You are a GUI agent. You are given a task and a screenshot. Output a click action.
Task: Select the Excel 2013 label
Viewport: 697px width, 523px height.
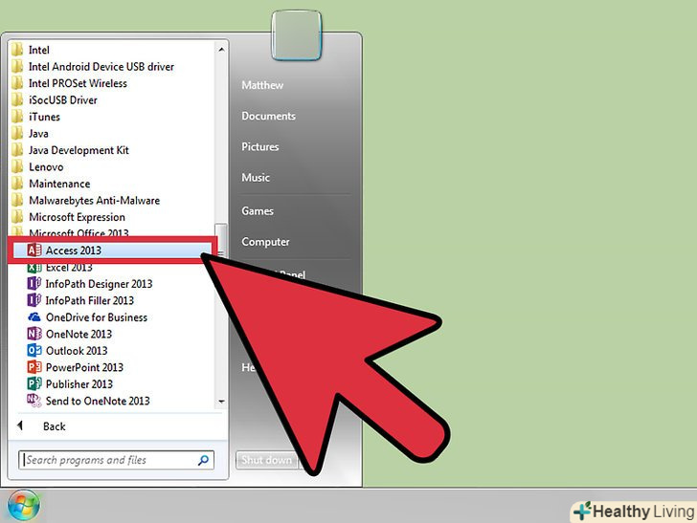tap(69, 268)
